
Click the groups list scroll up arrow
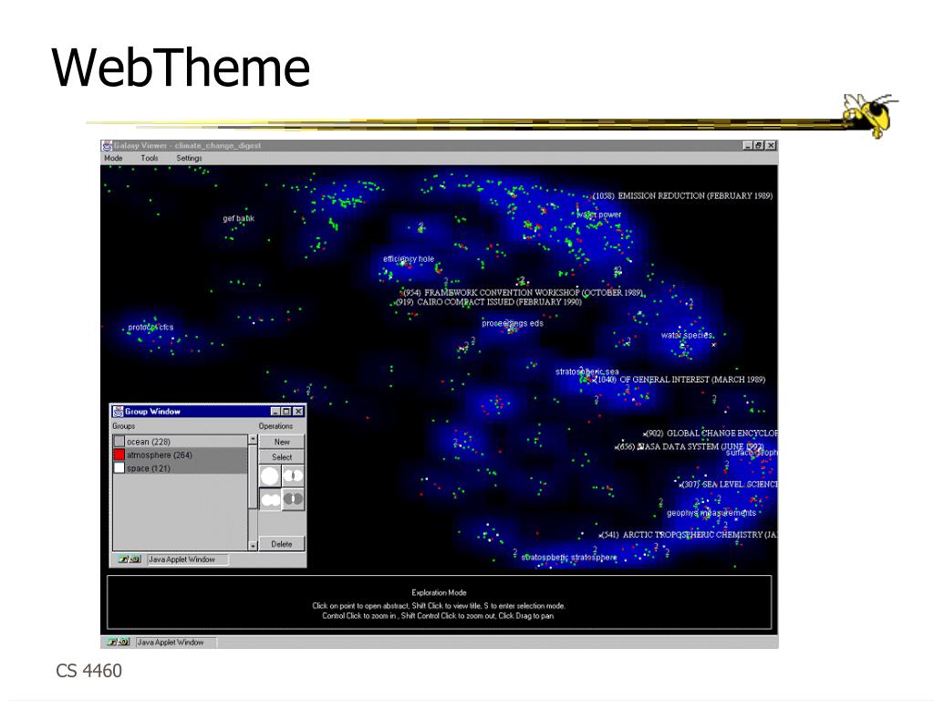click(253, 439)
